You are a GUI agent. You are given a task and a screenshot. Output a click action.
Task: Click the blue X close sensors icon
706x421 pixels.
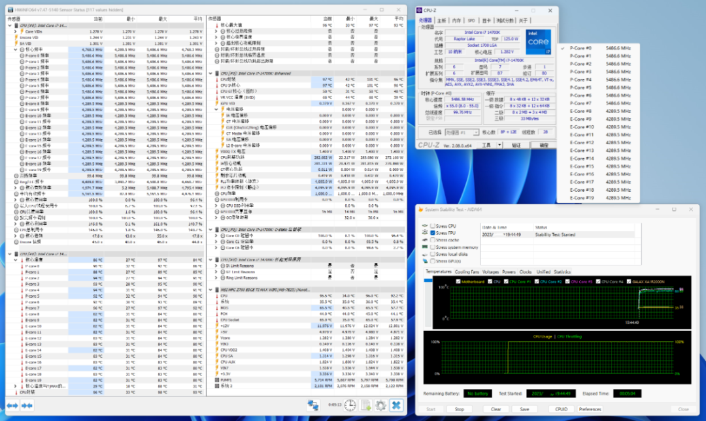(x=396, y=405)
